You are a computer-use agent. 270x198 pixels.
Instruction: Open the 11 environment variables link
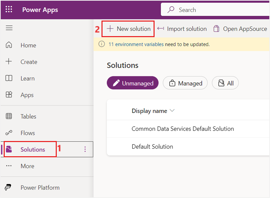click(x=136, y=45)
